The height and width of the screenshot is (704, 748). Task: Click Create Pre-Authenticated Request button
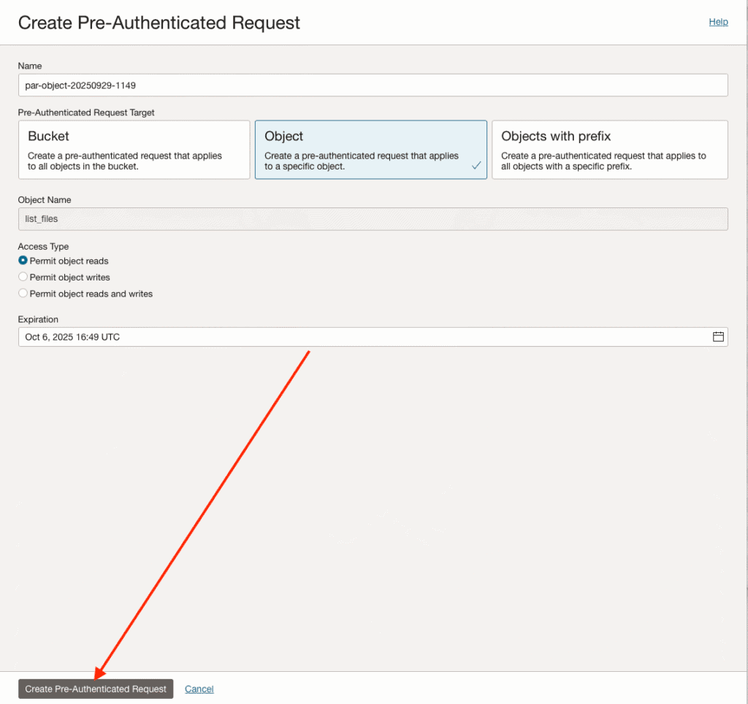tap(96, 689)
